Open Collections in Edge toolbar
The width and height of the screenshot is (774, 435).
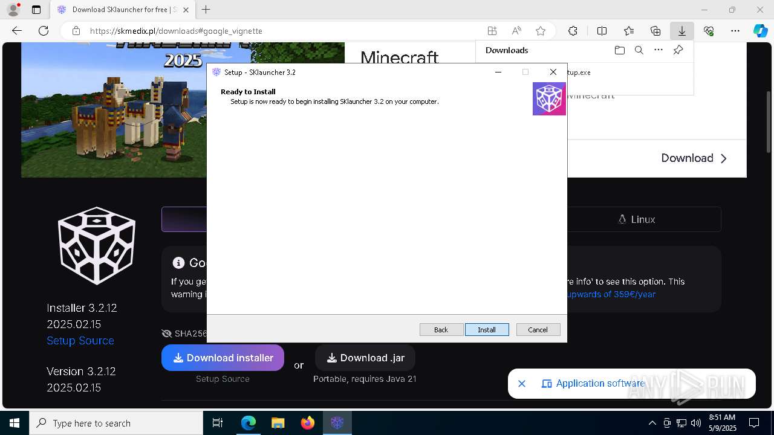(655, 31)
